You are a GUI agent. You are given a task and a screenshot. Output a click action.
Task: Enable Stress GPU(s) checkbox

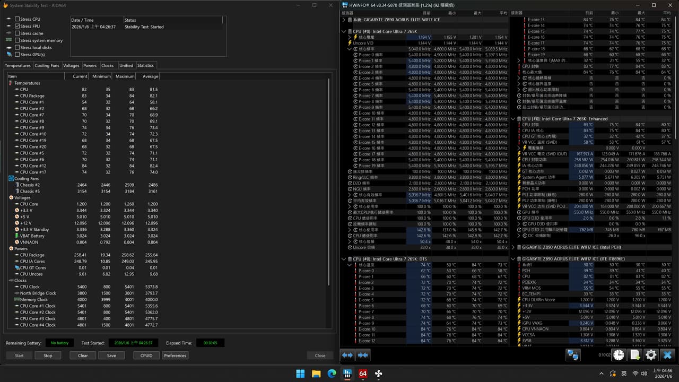[x=18, y=55]
